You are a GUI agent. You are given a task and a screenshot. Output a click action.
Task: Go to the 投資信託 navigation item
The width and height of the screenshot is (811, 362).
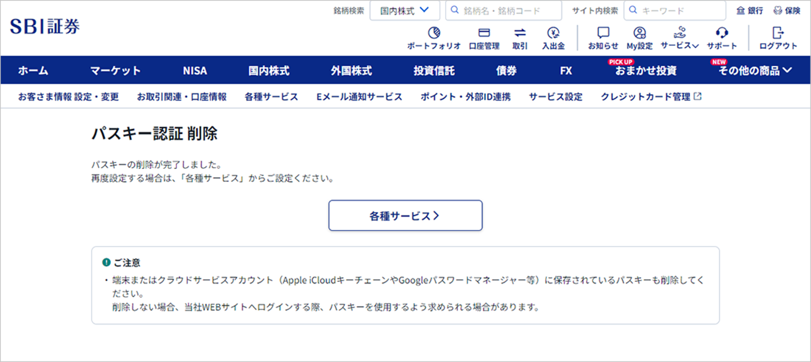pos(434,71)
